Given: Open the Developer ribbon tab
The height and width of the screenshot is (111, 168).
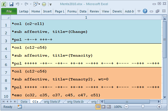Looking at the screenshot, I should (117, 11).
